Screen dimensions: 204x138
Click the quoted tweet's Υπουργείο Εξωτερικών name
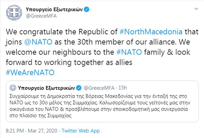46,87
